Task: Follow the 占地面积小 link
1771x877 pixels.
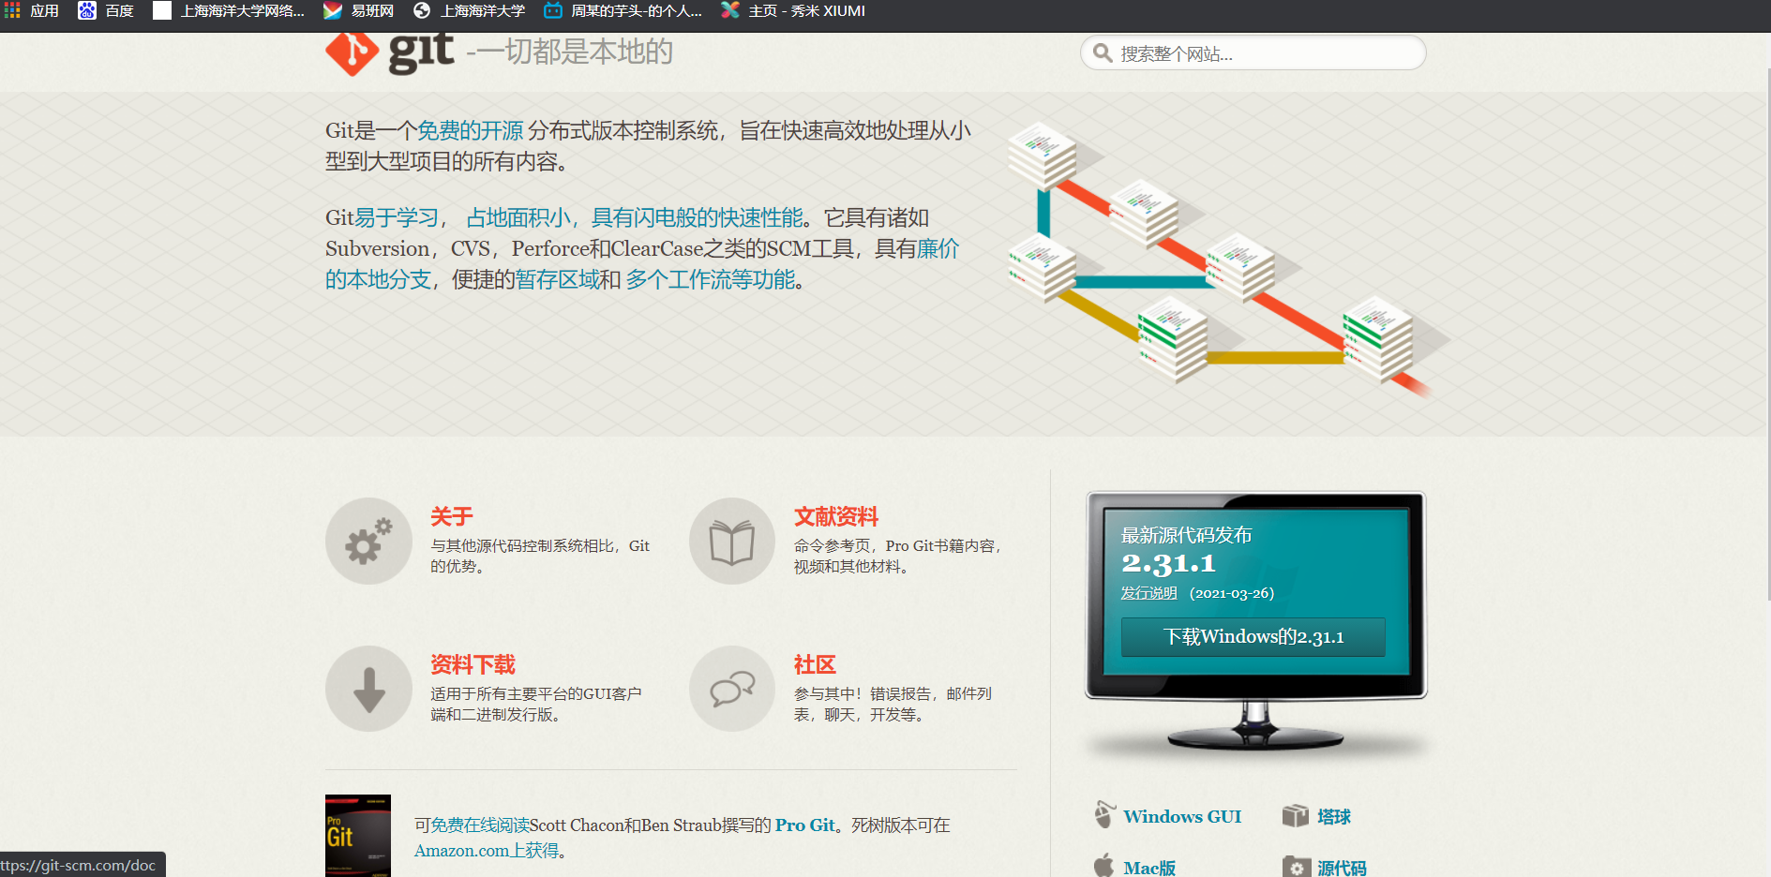Action: point(518,217)
